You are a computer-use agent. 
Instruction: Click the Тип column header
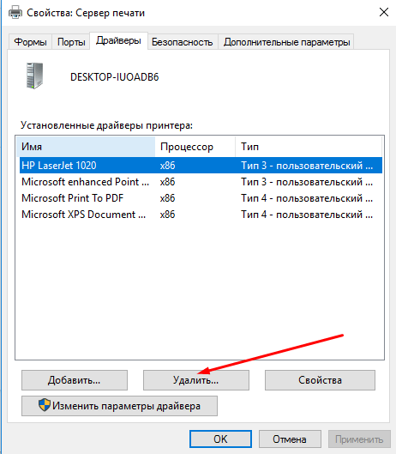(x=309, y=147)
